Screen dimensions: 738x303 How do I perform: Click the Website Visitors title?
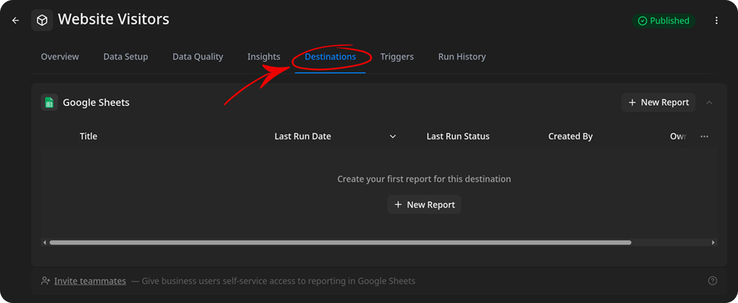click(x=113, y=19)
